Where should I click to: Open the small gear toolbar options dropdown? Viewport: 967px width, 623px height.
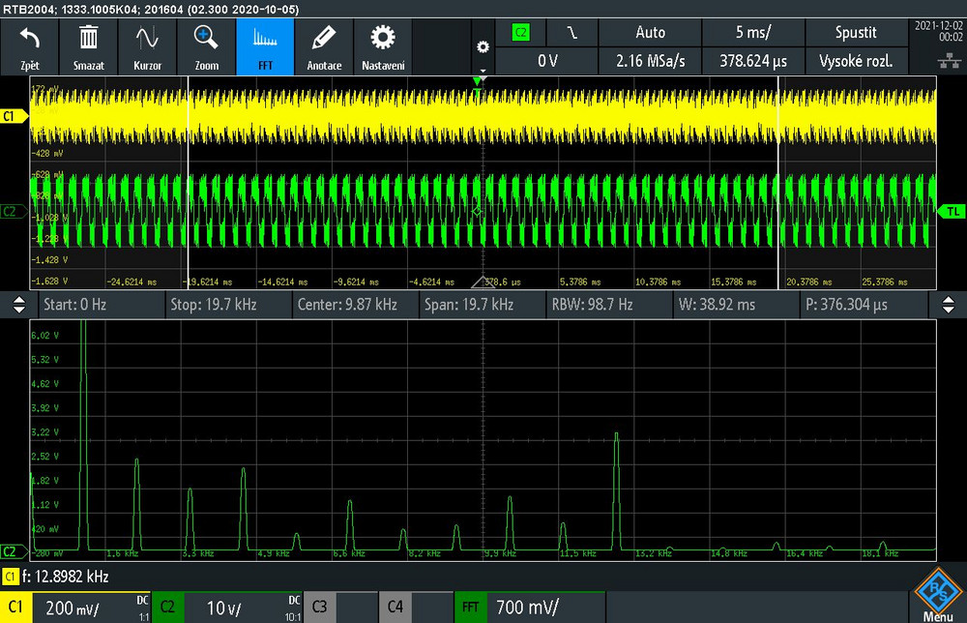coord(483,47)
